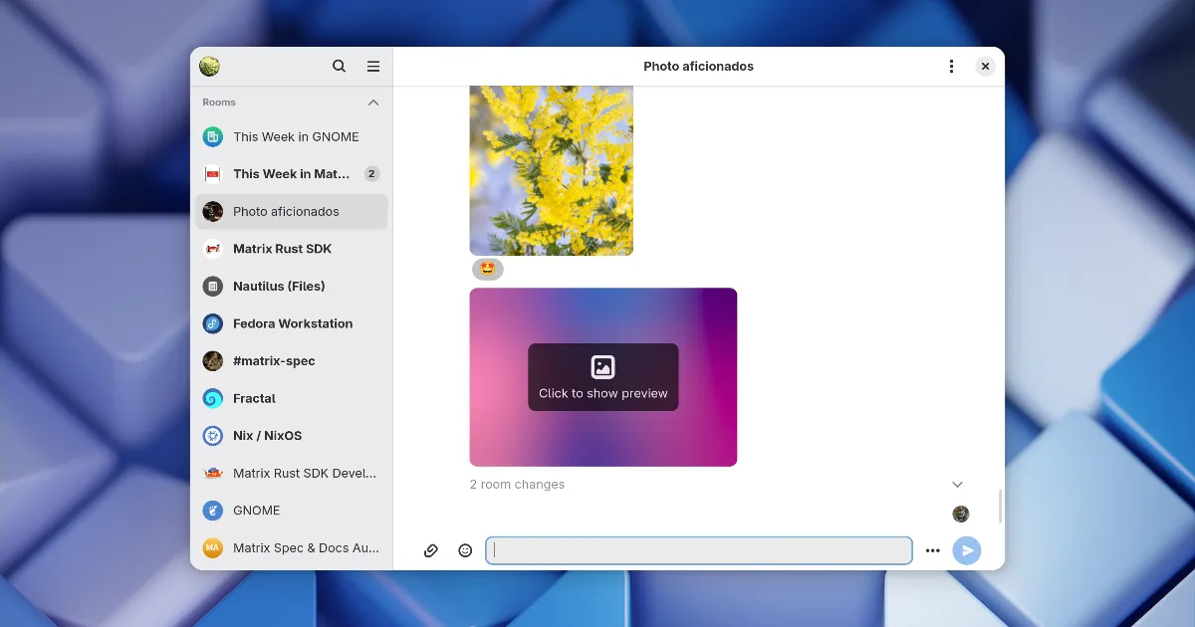Click the attachment paperclip icon
The height and width of the screenshot is (627, 1195).
[431, 550]
